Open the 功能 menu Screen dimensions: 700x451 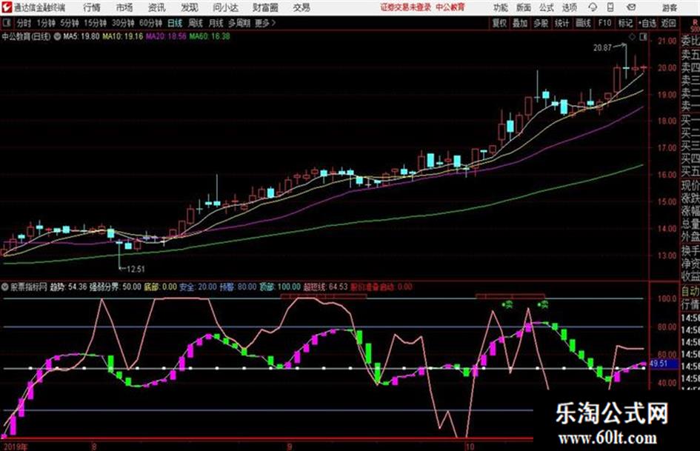pos(501,8)
